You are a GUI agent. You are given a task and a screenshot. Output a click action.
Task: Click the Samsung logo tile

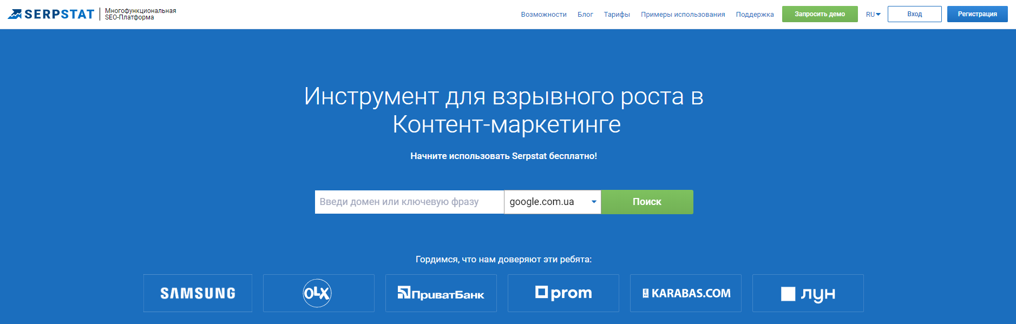[198, 293]
